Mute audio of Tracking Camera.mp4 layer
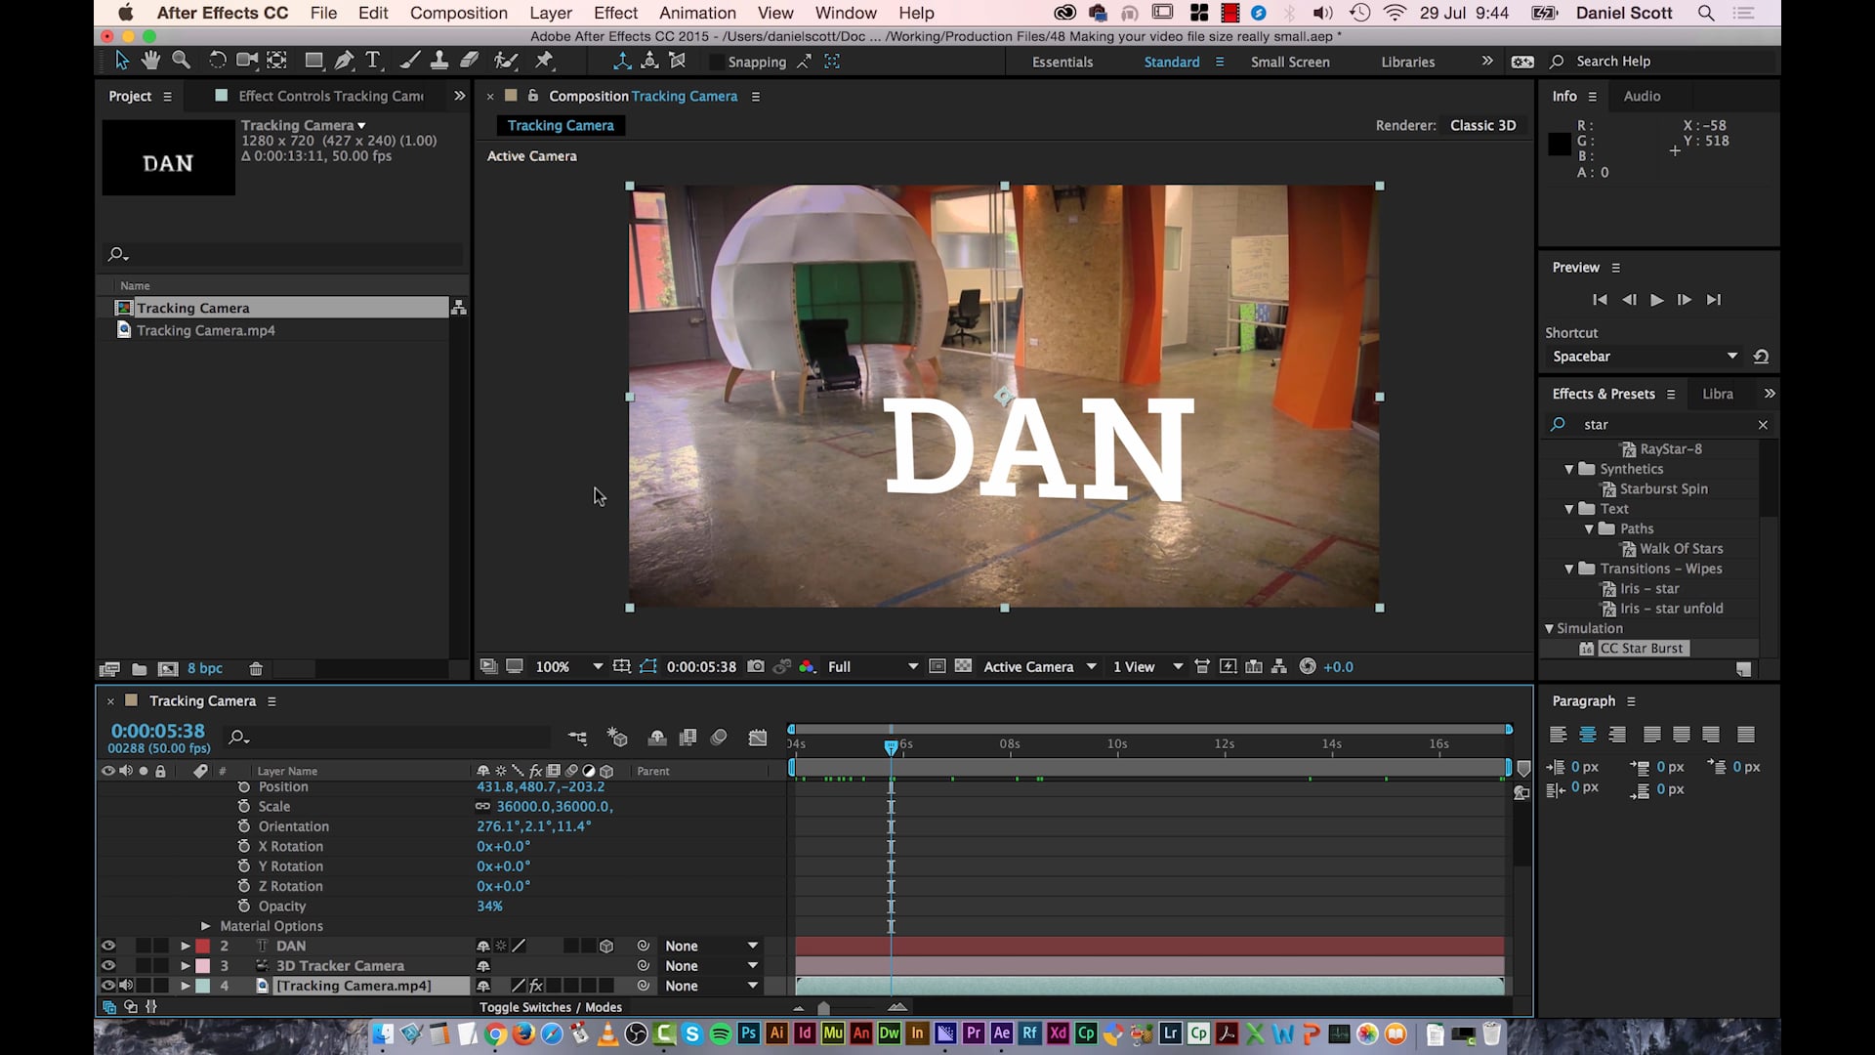The image size is (1875, 1055). click(x=126, y=986)
